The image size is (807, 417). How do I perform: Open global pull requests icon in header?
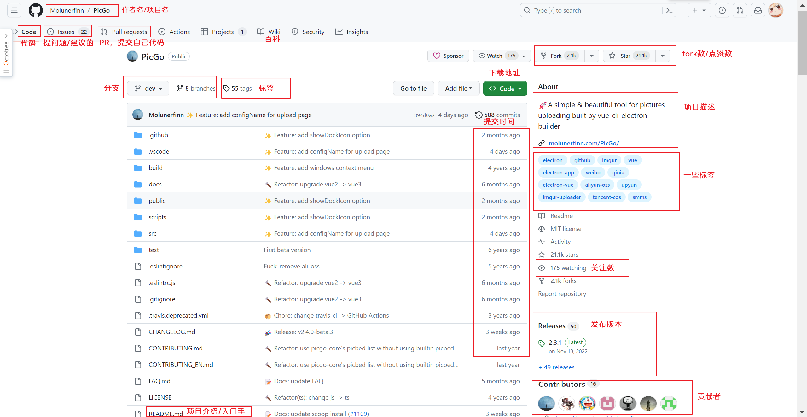740,10
